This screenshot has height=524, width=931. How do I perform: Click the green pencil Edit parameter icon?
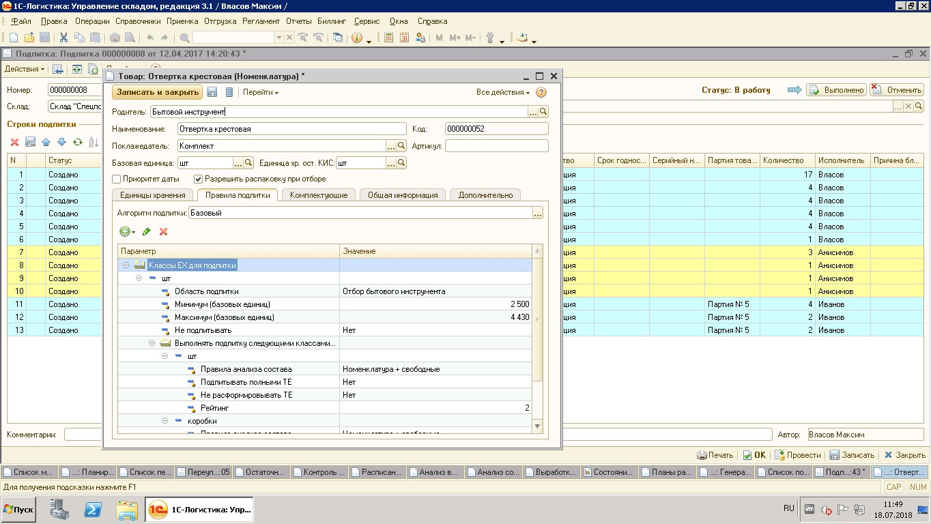tap(146, 232)
